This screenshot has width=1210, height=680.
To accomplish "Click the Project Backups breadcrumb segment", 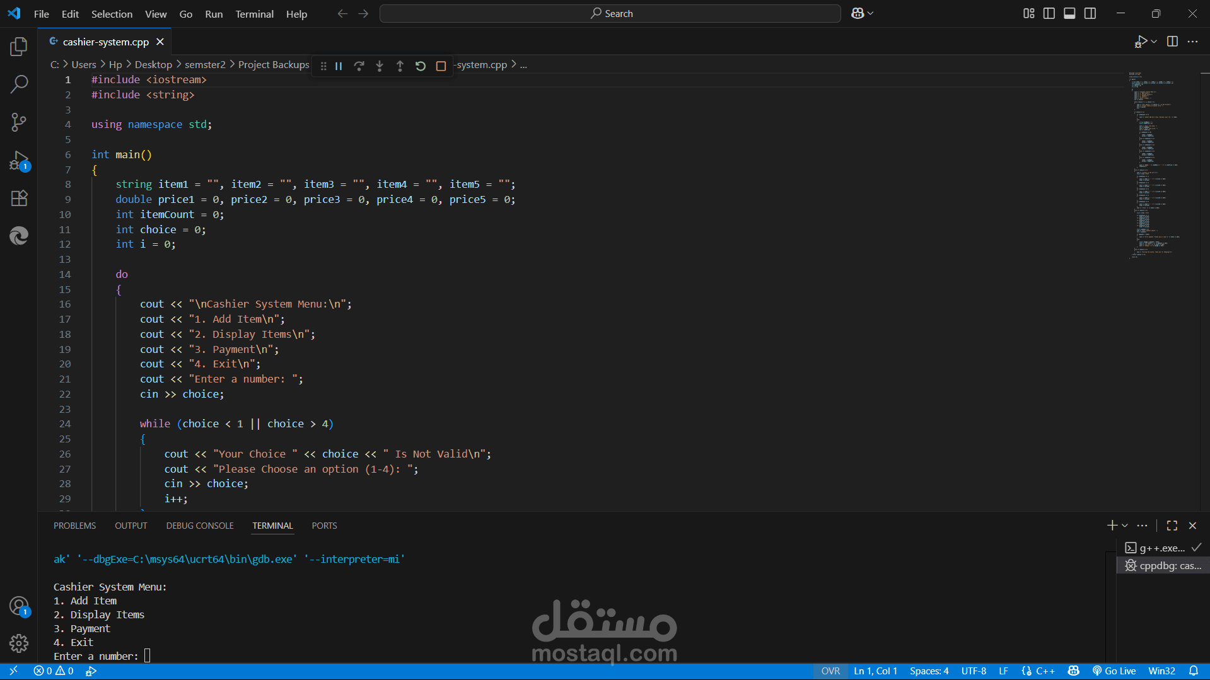I will click(274, 65).
